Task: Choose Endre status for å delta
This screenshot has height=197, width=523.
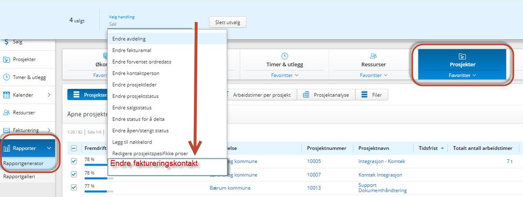Action: pos(167,119)
